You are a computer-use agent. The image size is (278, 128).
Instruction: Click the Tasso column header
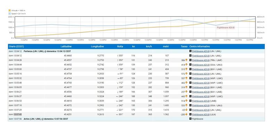point(184,47)
